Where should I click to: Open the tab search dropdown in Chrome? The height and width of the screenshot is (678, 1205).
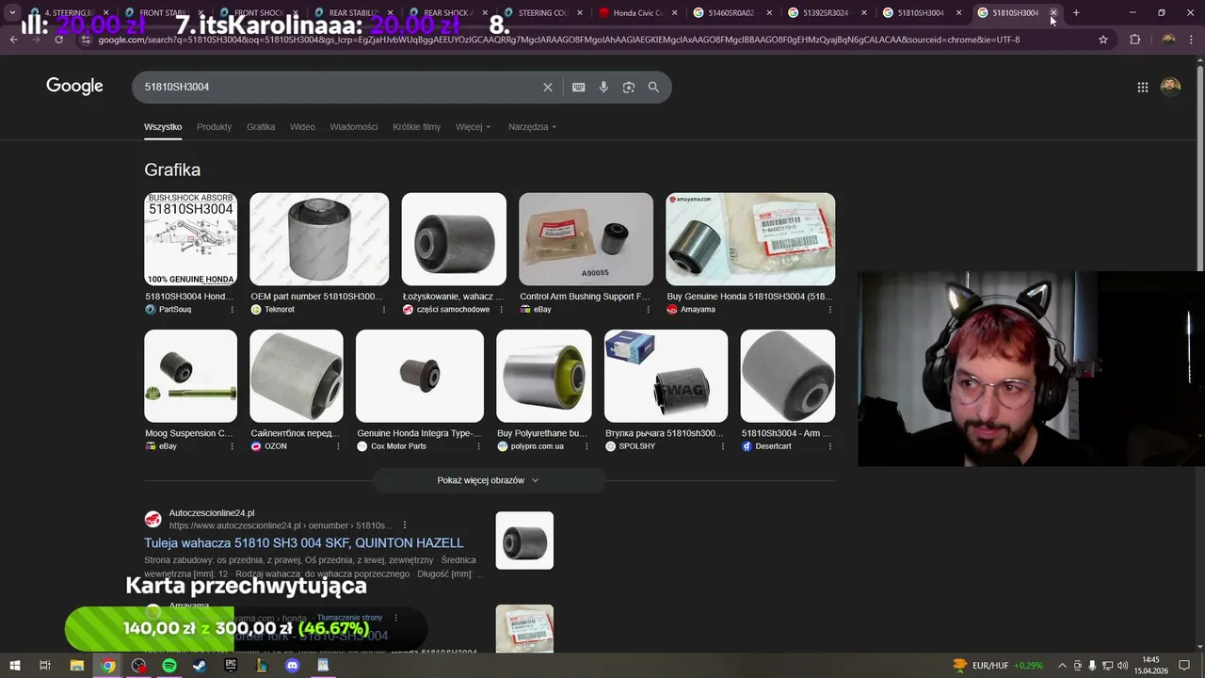[x=12, y=12]
